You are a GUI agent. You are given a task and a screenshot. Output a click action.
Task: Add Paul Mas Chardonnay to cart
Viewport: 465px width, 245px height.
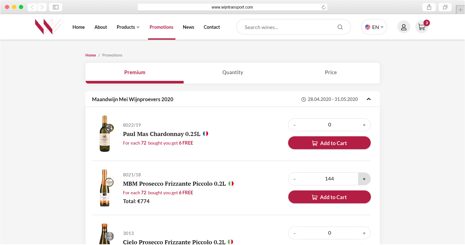click(x=329, y=143)
